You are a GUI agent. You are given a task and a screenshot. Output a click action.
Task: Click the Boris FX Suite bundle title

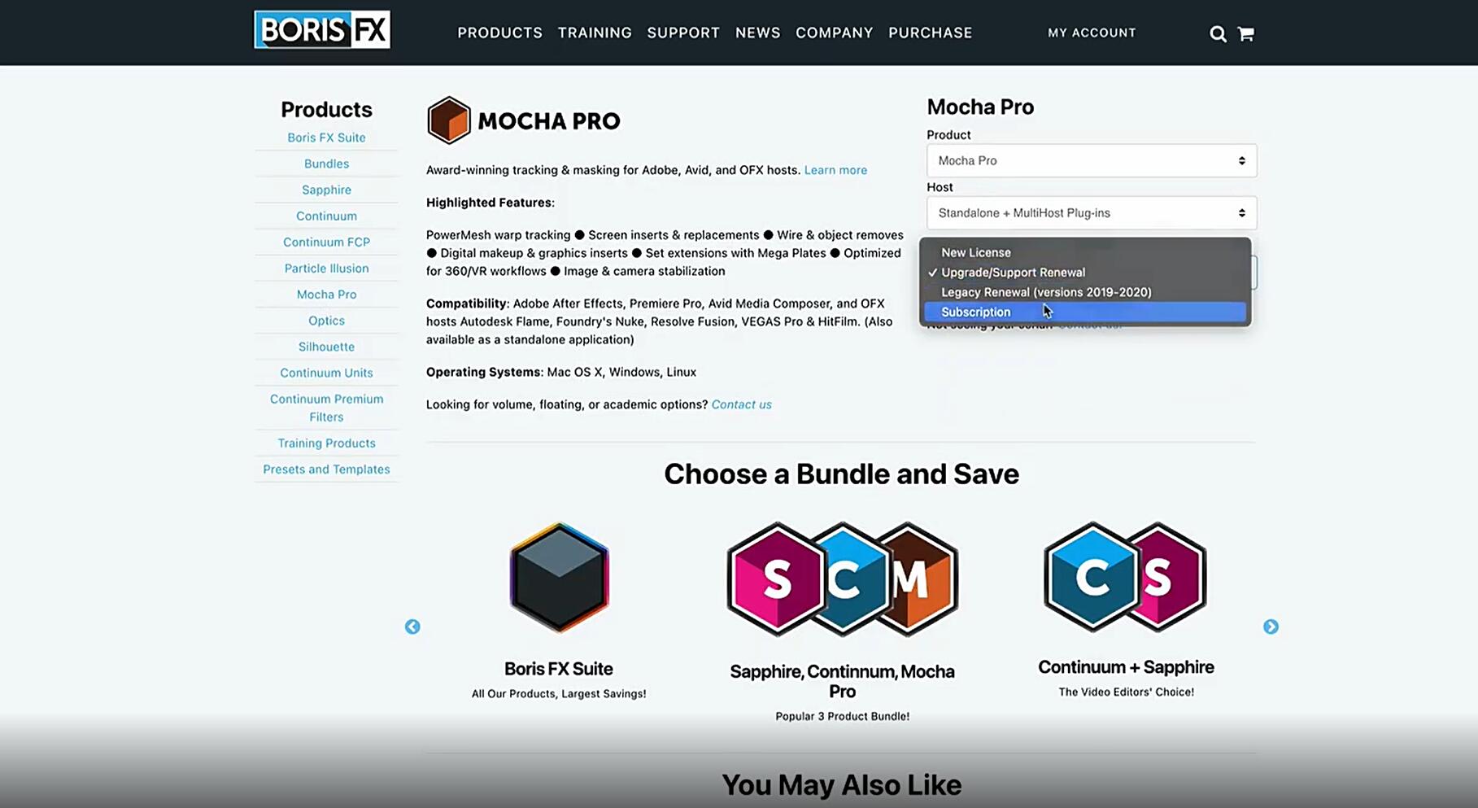559,669
